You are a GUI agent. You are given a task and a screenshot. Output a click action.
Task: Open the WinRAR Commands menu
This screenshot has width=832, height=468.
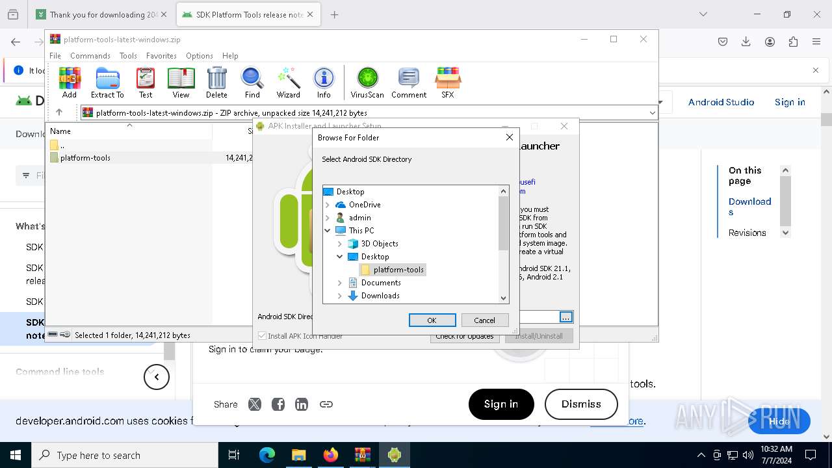(90, 56)
